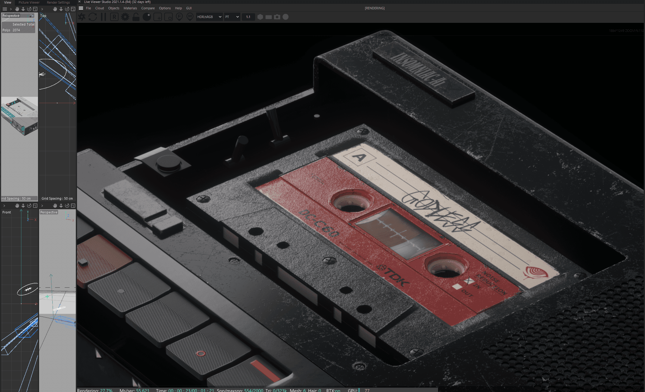The height and width of the screenshot is (392, 645).
Task: Pause the Live Viewer render
Action: coord(103,17)
